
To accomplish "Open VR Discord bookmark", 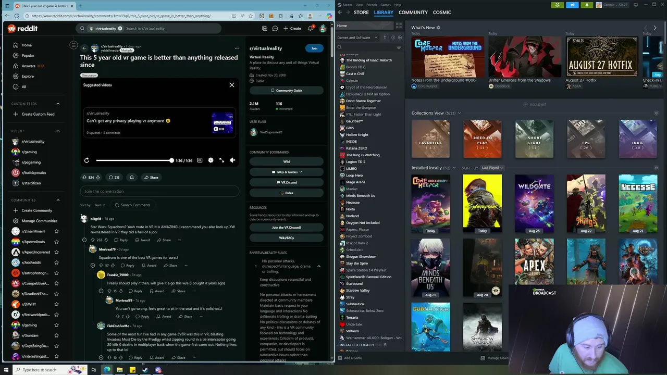I will [287, 182].
